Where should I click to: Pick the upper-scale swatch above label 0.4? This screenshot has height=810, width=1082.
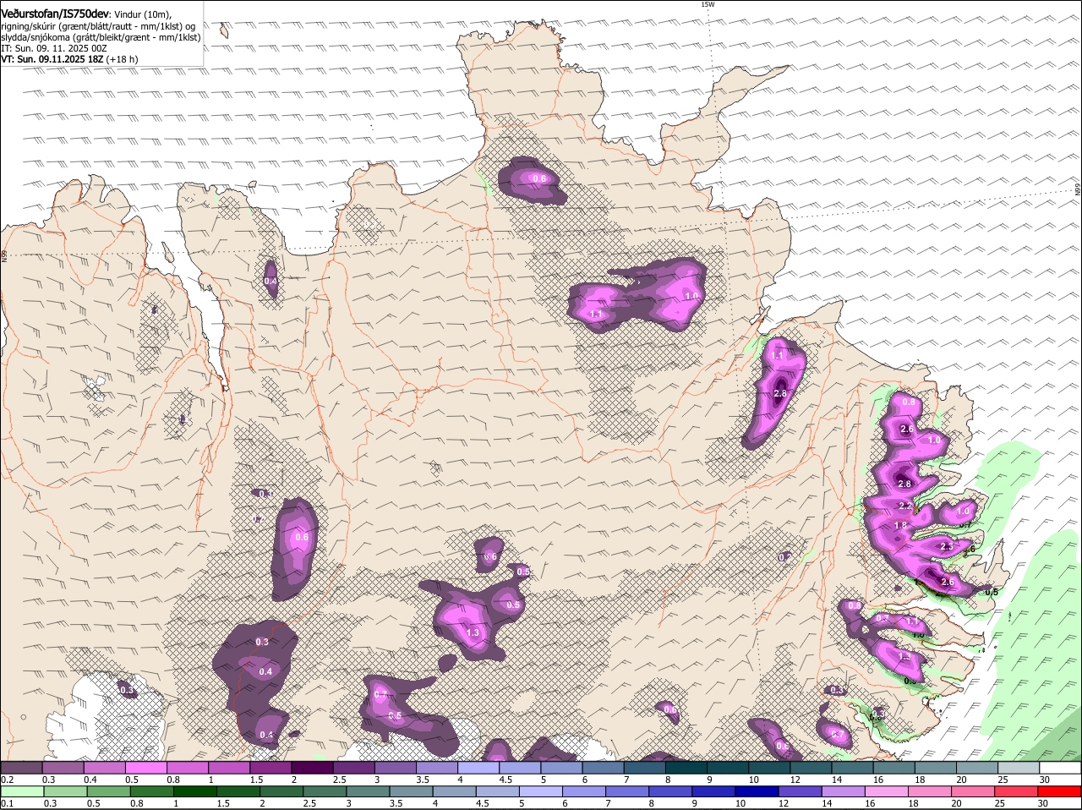pos(104,768)
